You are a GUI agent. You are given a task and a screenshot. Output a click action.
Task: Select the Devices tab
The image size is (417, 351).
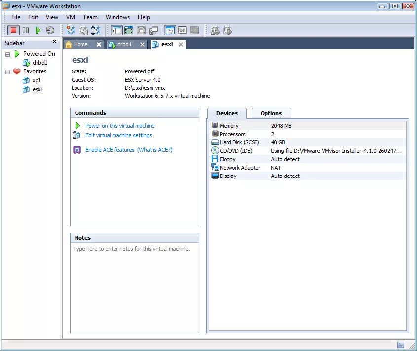click(x=227, y=113)
